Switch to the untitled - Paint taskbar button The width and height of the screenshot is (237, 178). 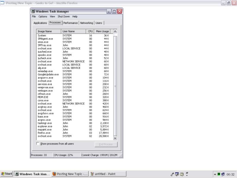tap(108, 174)
